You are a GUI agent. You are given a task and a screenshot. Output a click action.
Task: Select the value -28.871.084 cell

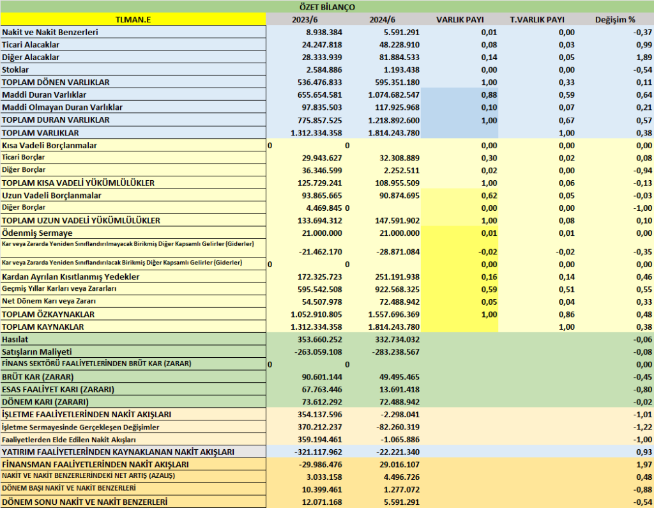point(398,252)
